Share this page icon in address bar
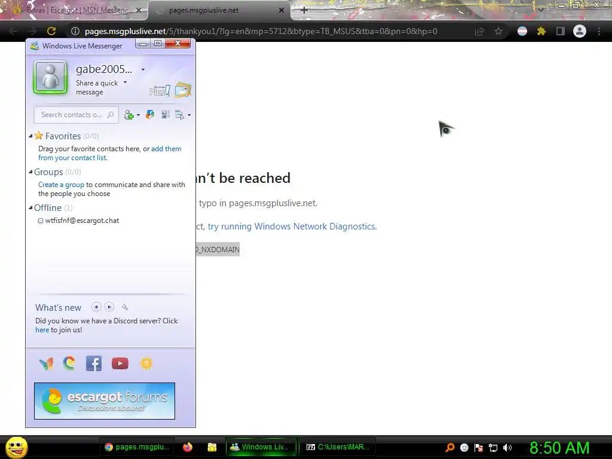Viewport: 612px width, 459px height. pyautogui.click(x=479, y=31)
